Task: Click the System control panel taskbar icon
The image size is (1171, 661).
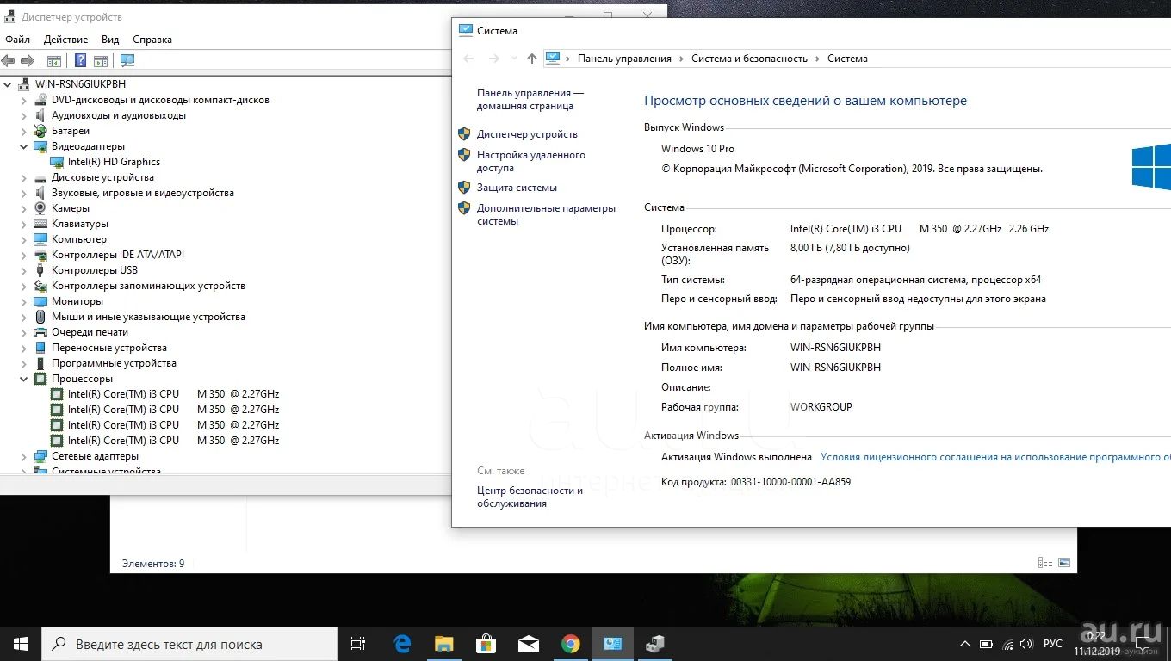Action: coord(613,644)
